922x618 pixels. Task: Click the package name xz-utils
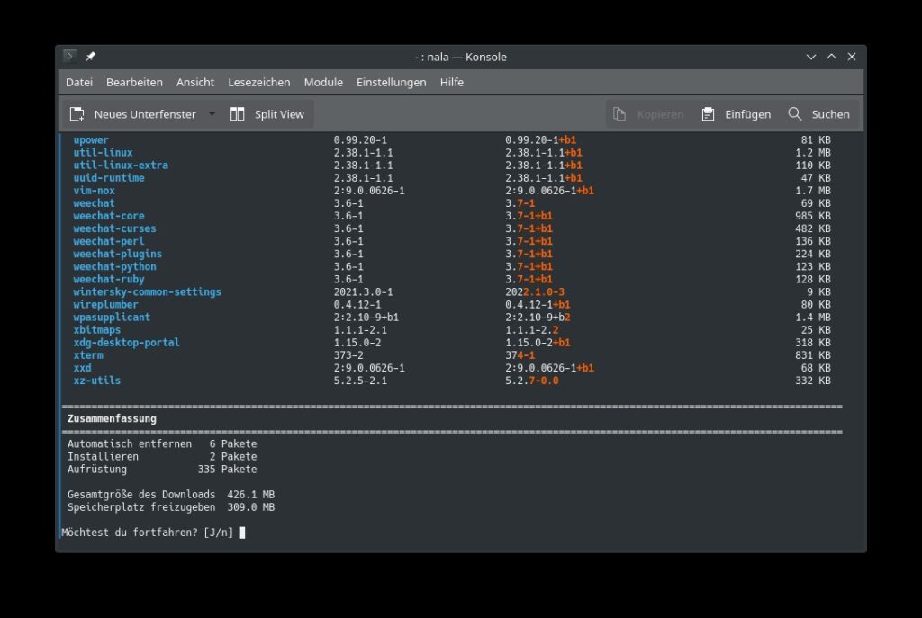coord(97,381)
